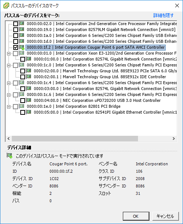Click the ID value 0000:00:1f.2 in details

click(61, 171)
